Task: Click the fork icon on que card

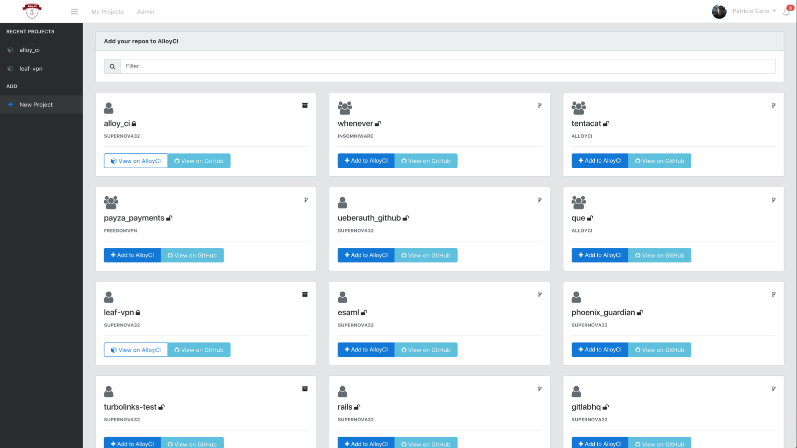Action: 774,200
